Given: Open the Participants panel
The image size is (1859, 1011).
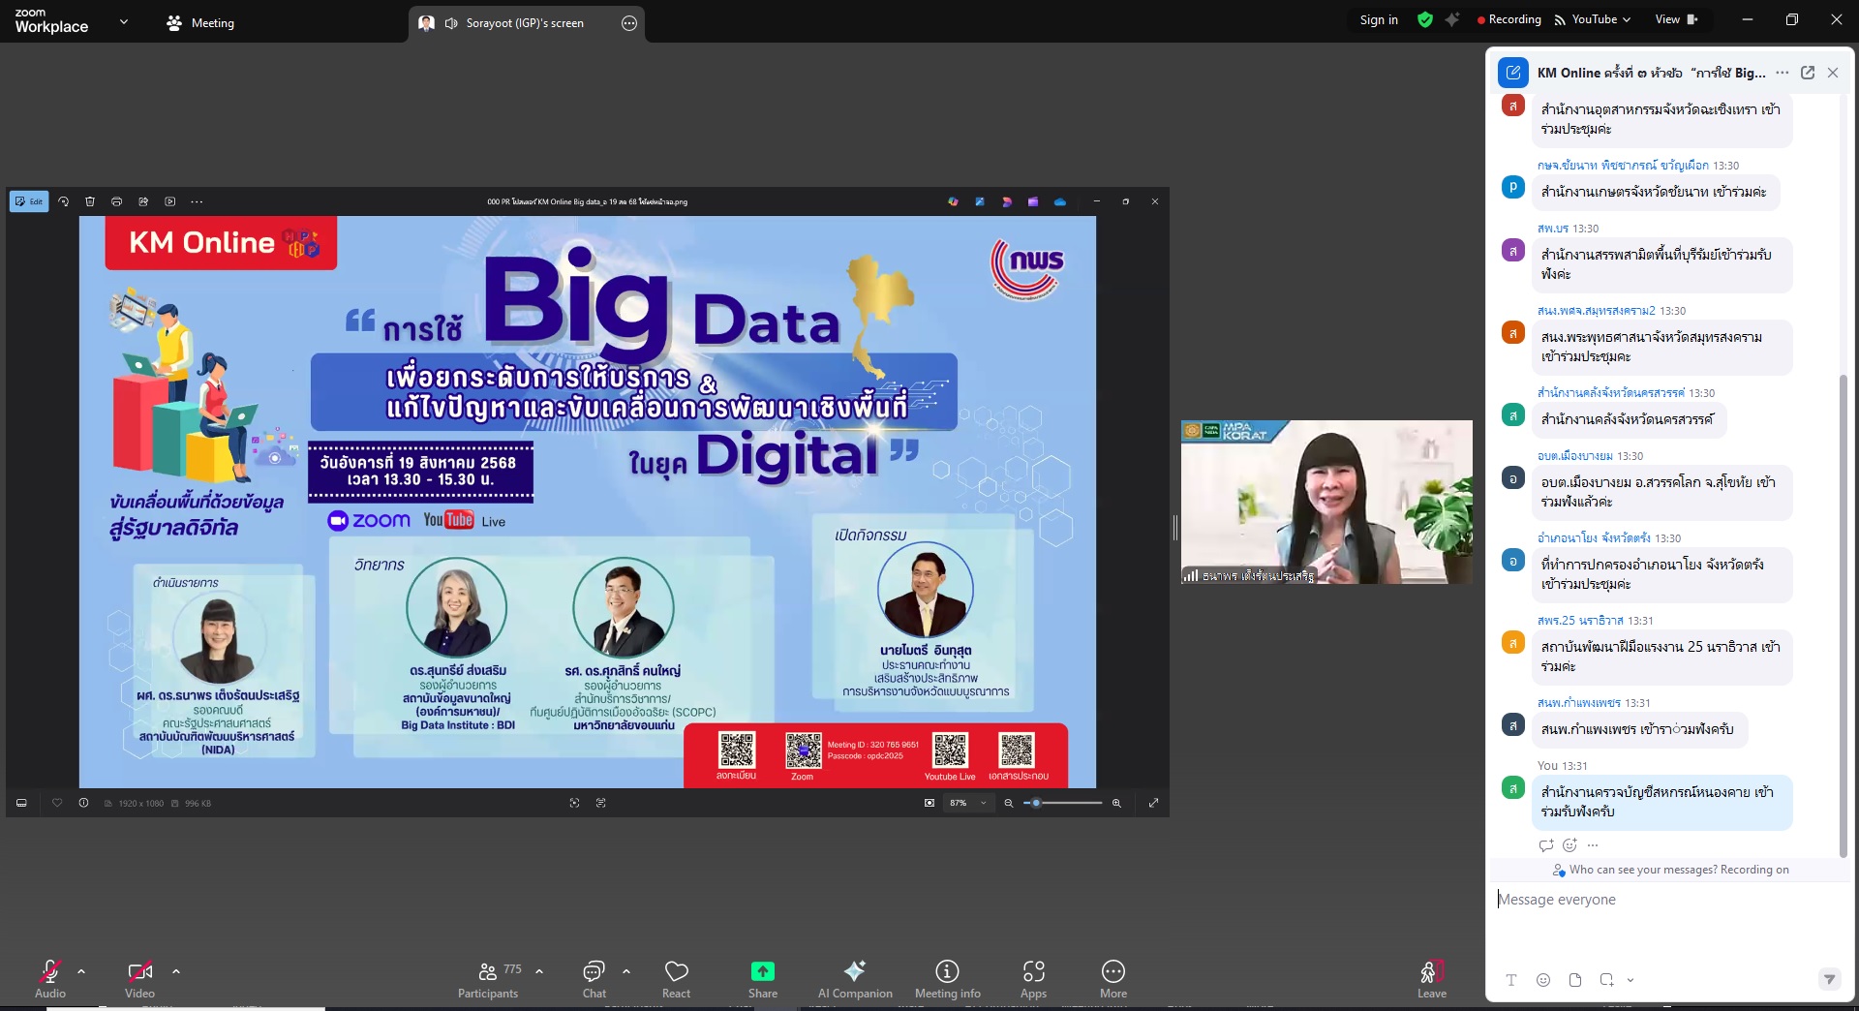Looking at the screenshot, I should coord(488,978).
